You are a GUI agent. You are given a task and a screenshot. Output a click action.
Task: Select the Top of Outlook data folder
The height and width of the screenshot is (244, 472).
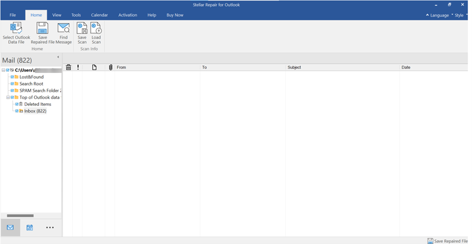pos(40,98)
